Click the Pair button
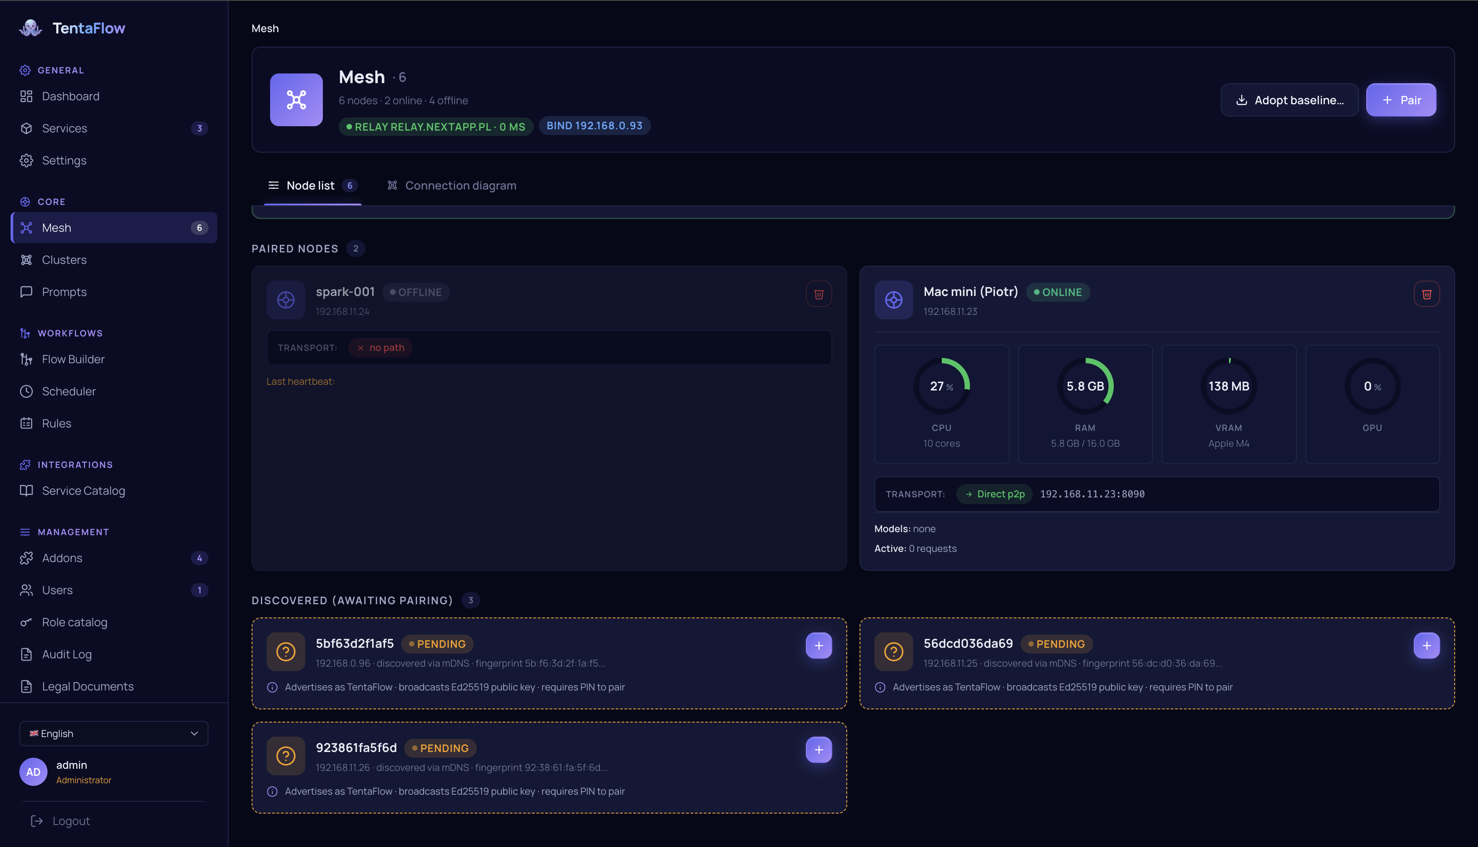The height and width of the screenshot is (847, 1478). [x=1401, y=99]
